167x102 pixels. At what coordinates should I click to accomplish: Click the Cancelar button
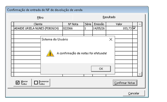point(134,93)
